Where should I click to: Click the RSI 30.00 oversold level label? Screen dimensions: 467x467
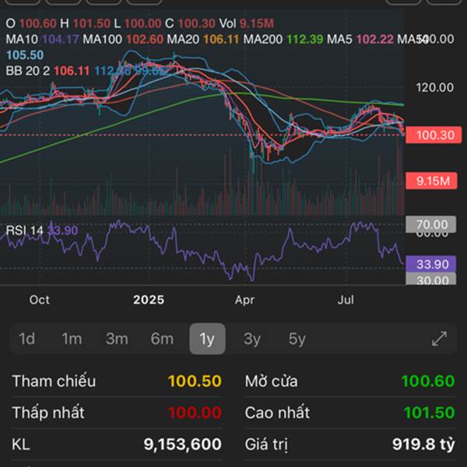click(430, 279)
